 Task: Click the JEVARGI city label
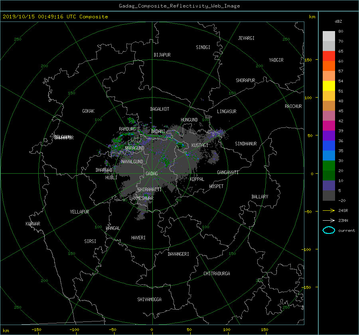pos(246,38)
